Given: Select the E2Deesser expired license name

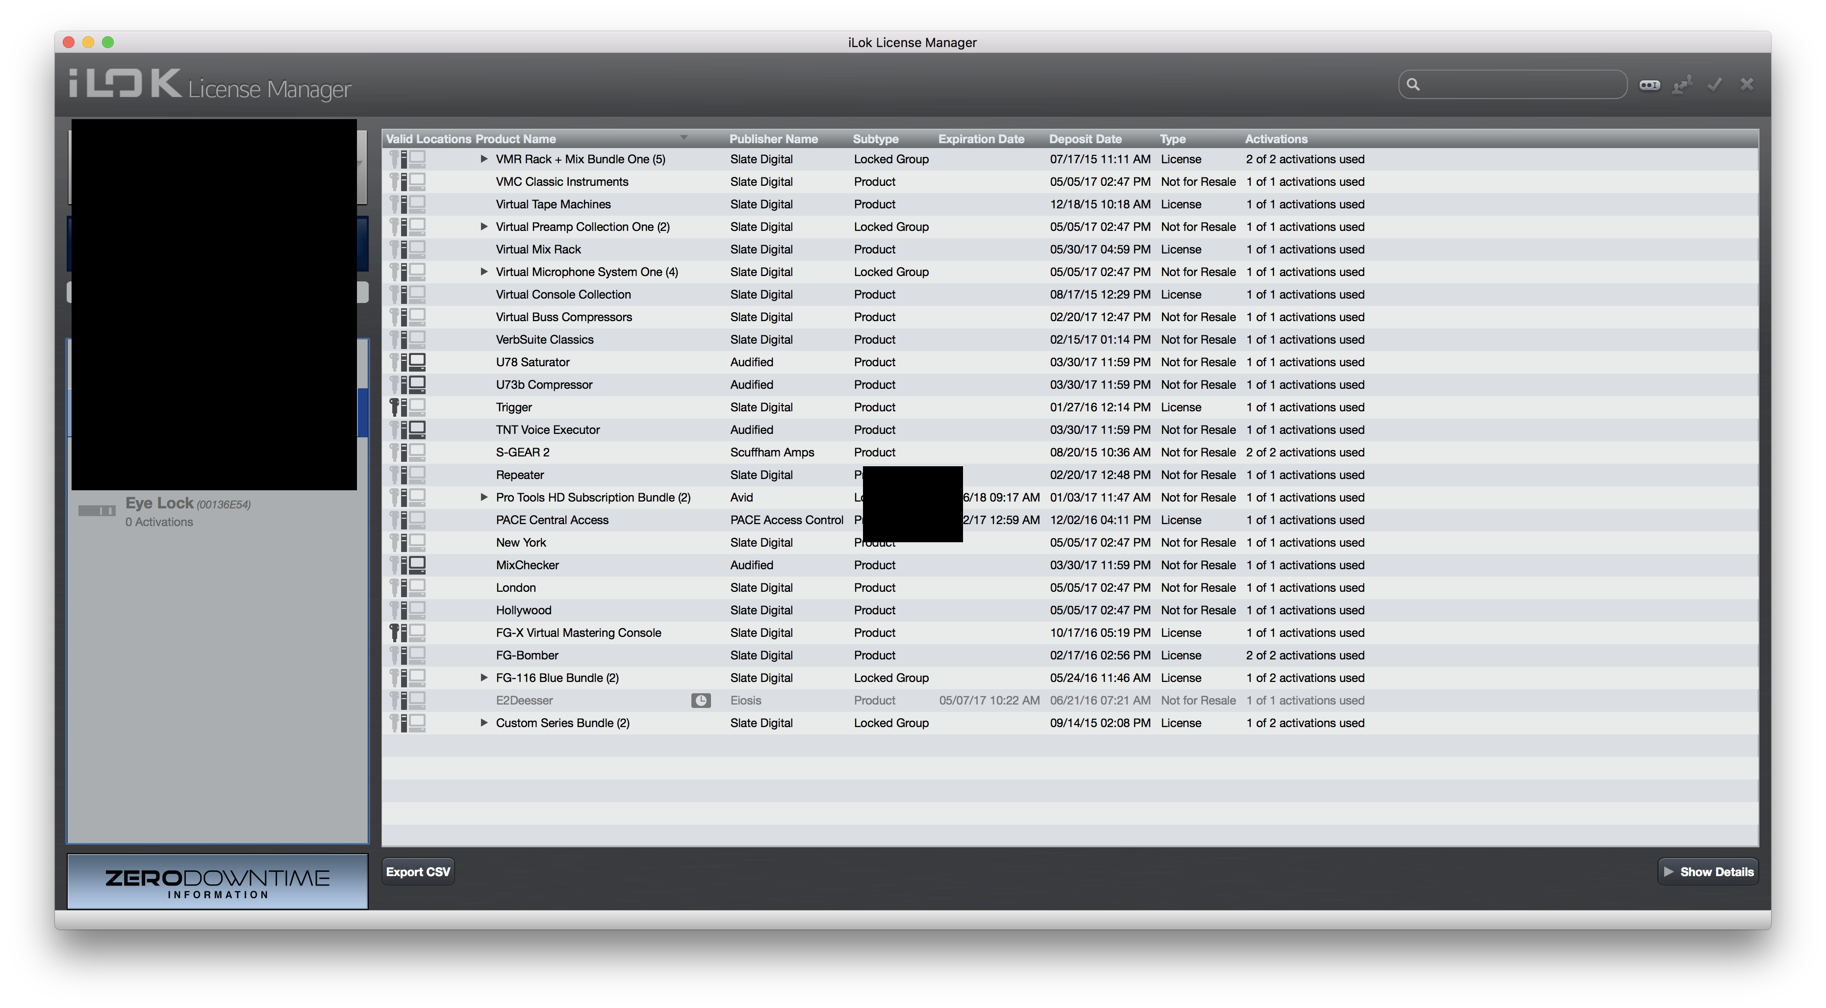Looking at the screenshot, I should 524,701.
